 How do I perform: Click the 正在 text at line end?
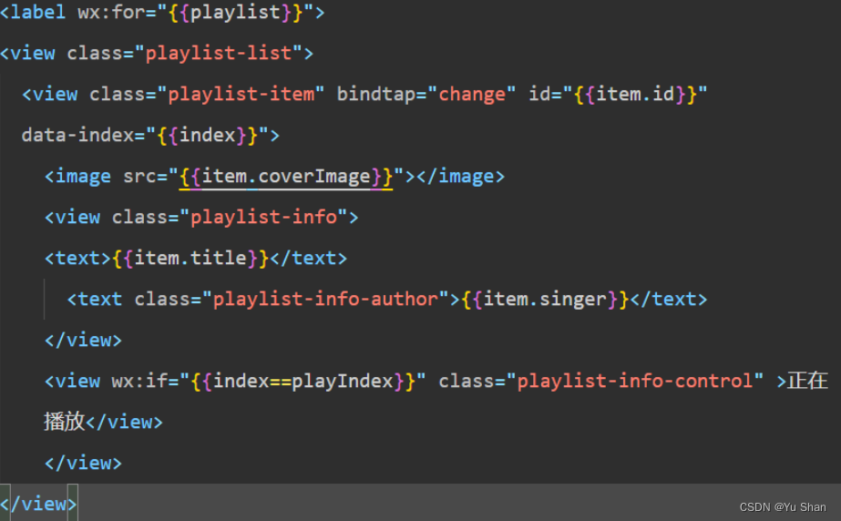(808, 381)
